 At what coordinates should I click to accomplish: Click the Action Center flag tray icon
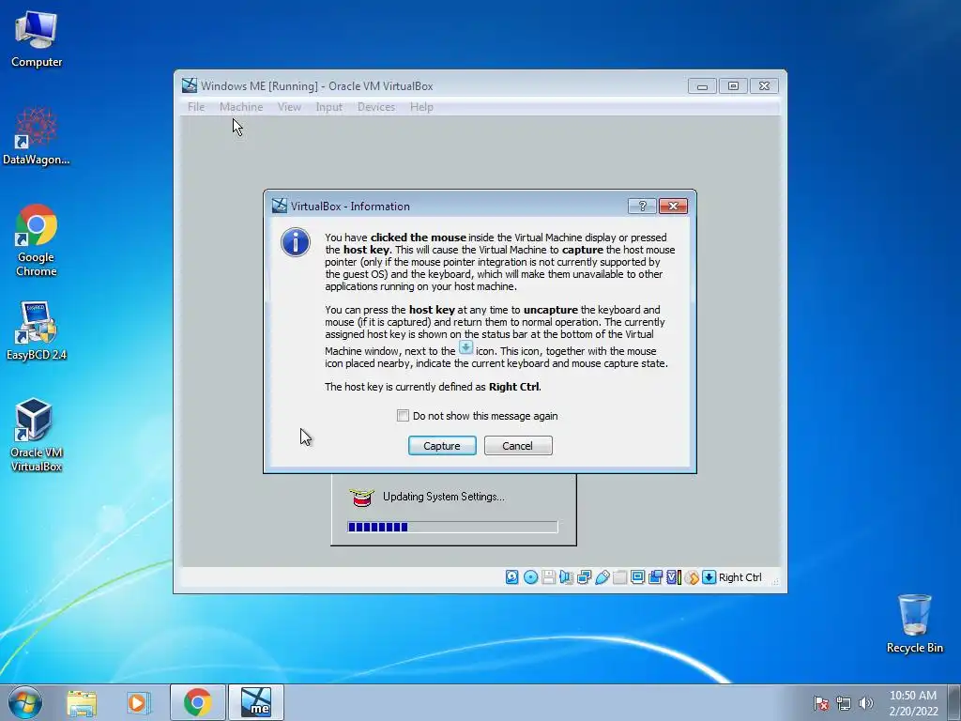coord(821,703)
